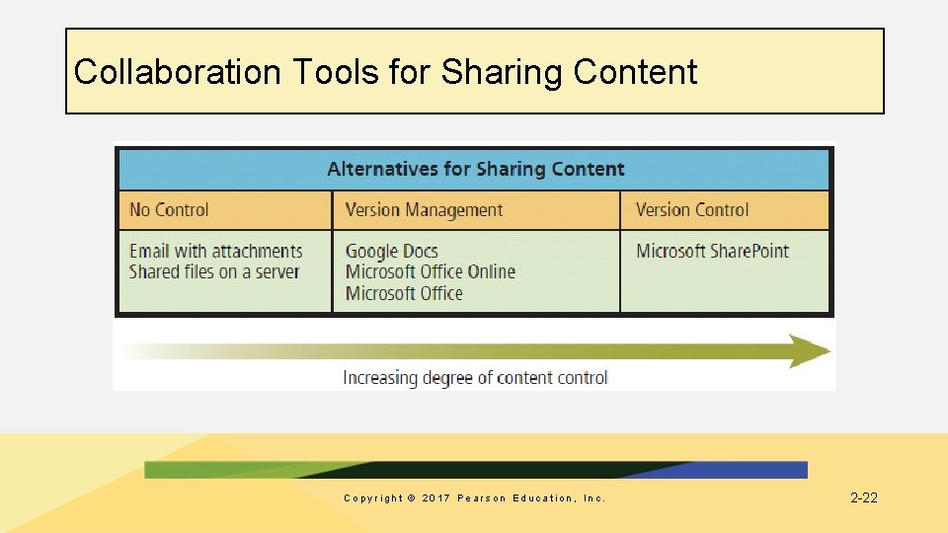Click the copyright symbol in the footer
Screen dimensions: 948x533
coord(412,497)
